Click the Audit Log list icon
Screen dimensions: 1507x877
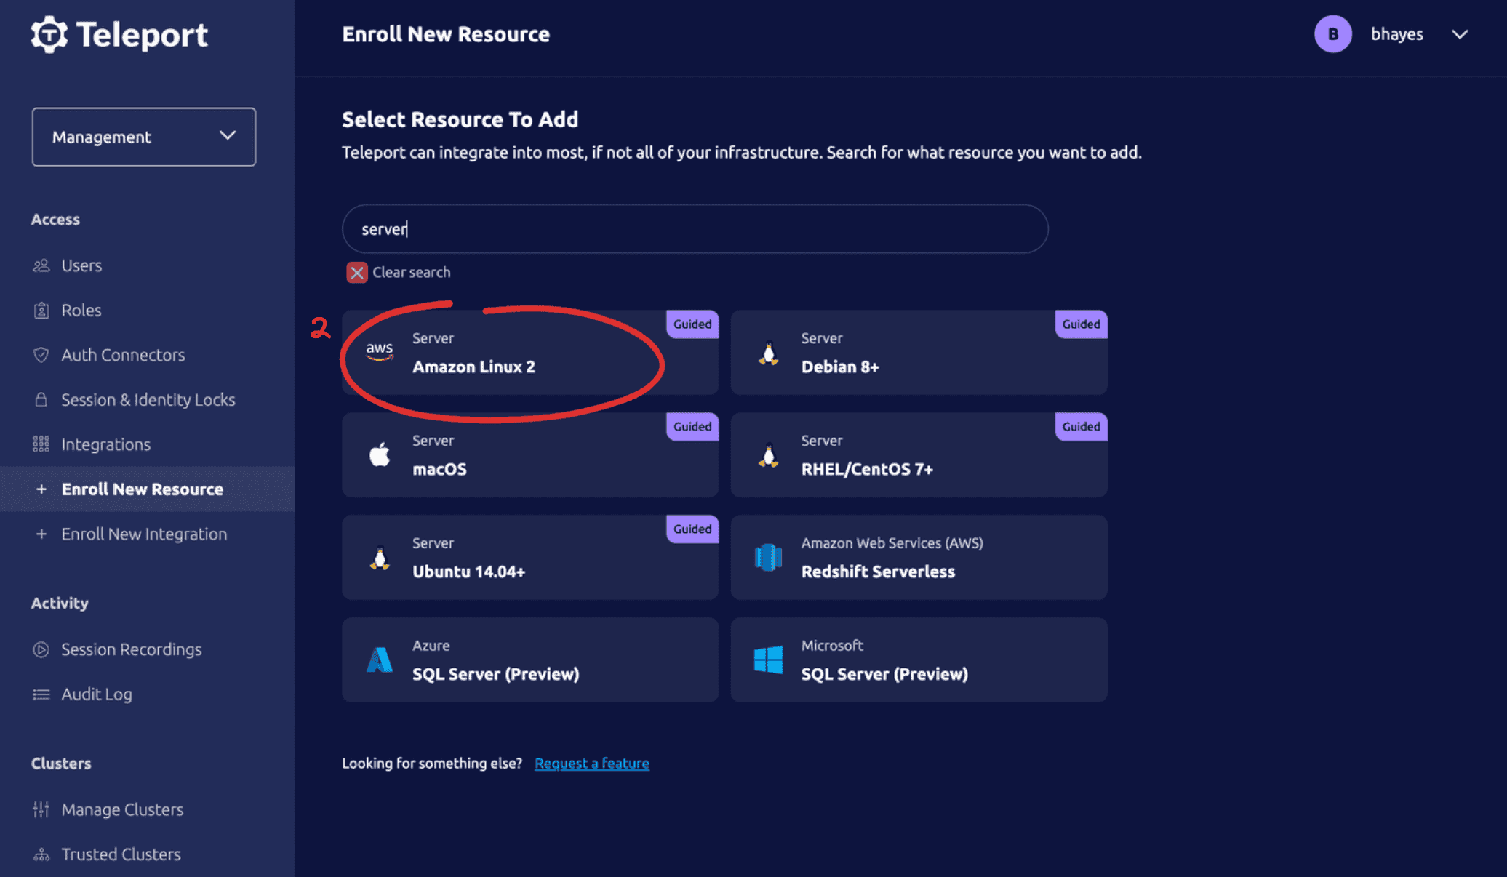(x=41, y=694)
